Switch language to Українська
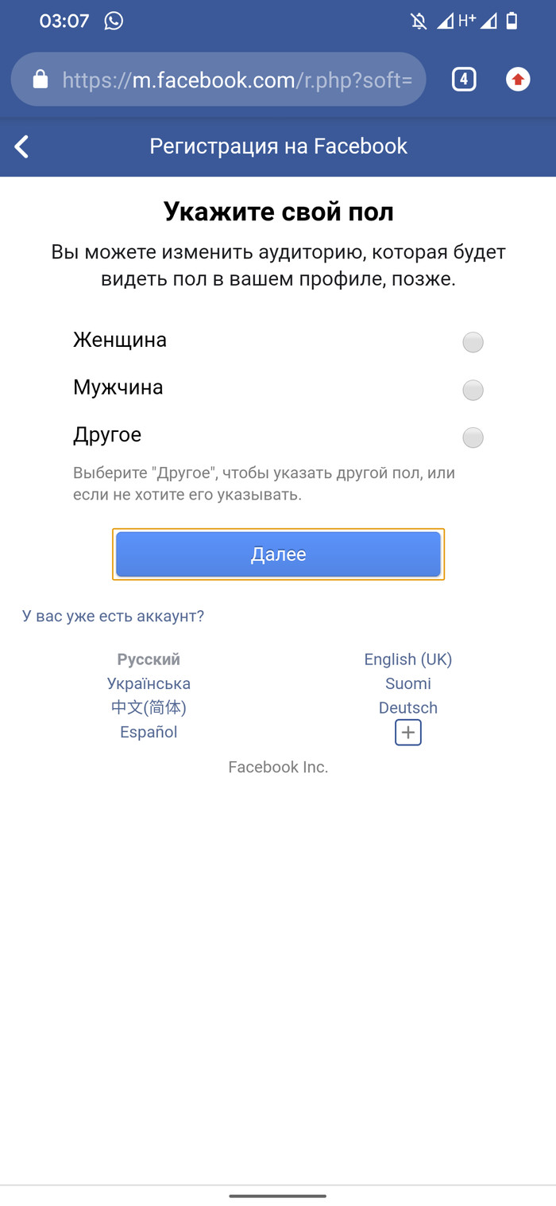The image size is (556, 1206). (x=149, y=683)
